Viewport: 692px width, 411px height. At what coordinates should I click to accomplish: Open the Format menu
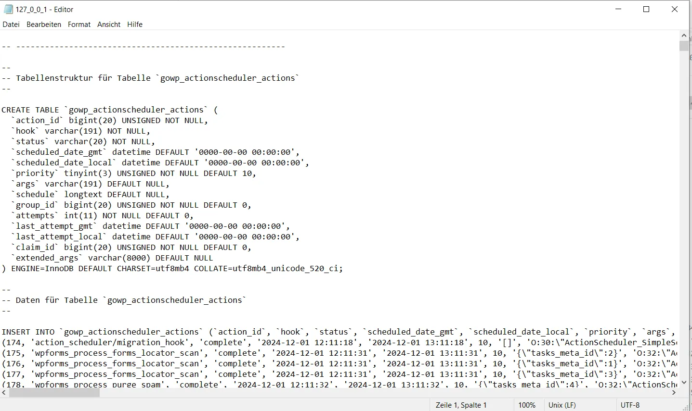tap(79, 25)
